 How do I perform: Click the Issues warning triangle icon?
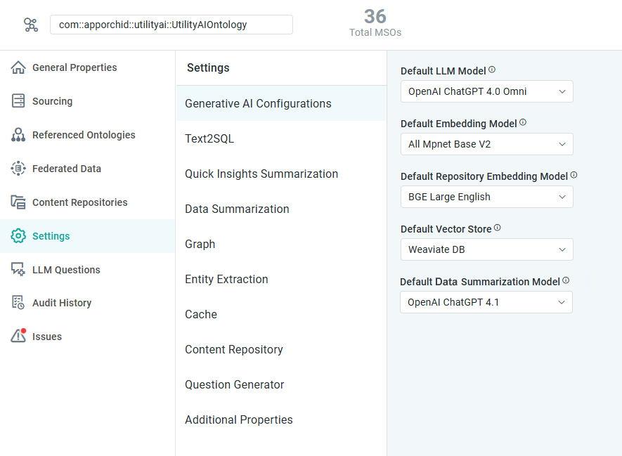point(18,337)
